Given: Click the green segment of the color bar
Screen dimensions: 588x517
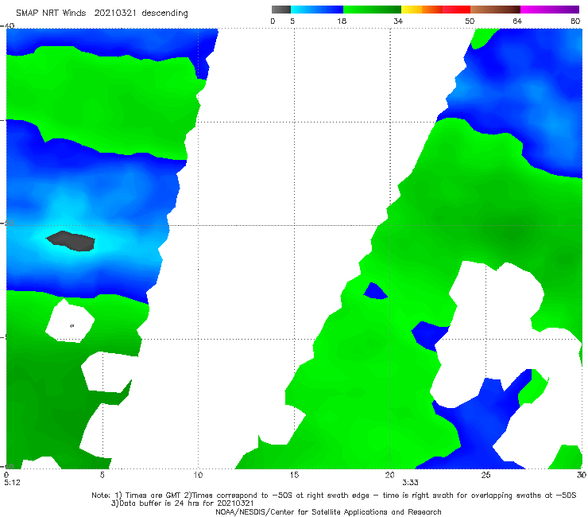Looking at the screenshot, I should point(372,10).
